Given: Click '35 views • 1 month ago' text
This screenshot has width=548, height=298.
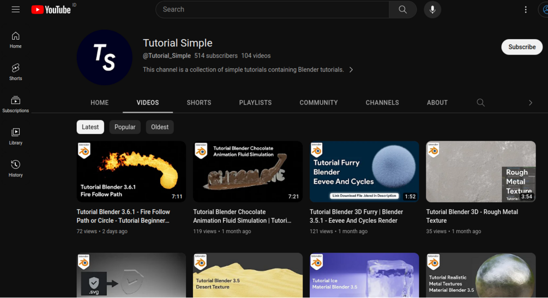Looking at the screenshot, I should pyautogui.click(x=453, y=232).
